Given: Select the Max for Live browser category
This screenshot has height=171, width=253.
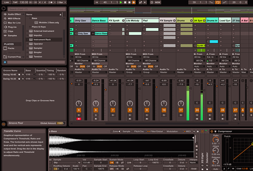Looking at the screenshot, I should point(14,23).
